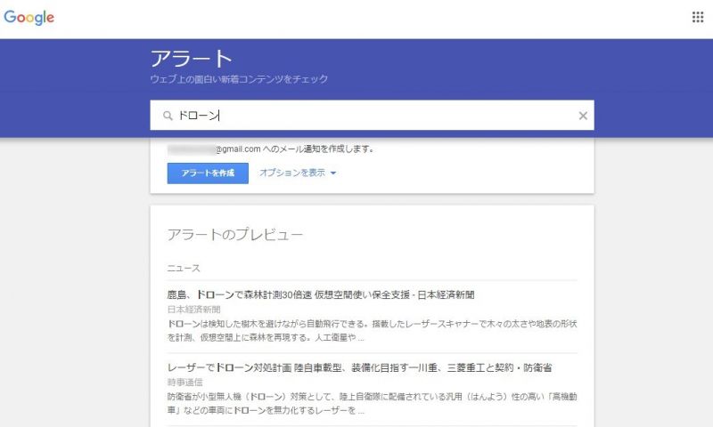Image resolution: width=713 pixels, height=427 pixels.
Task: Click the snippet starting ドローンは検知した樹木
Action: tap(372, 331)
